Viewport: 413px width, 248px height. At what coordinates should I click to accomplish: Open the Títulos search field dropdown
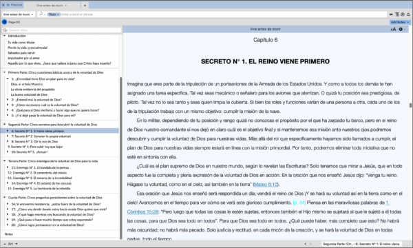[x=54, y=14]
